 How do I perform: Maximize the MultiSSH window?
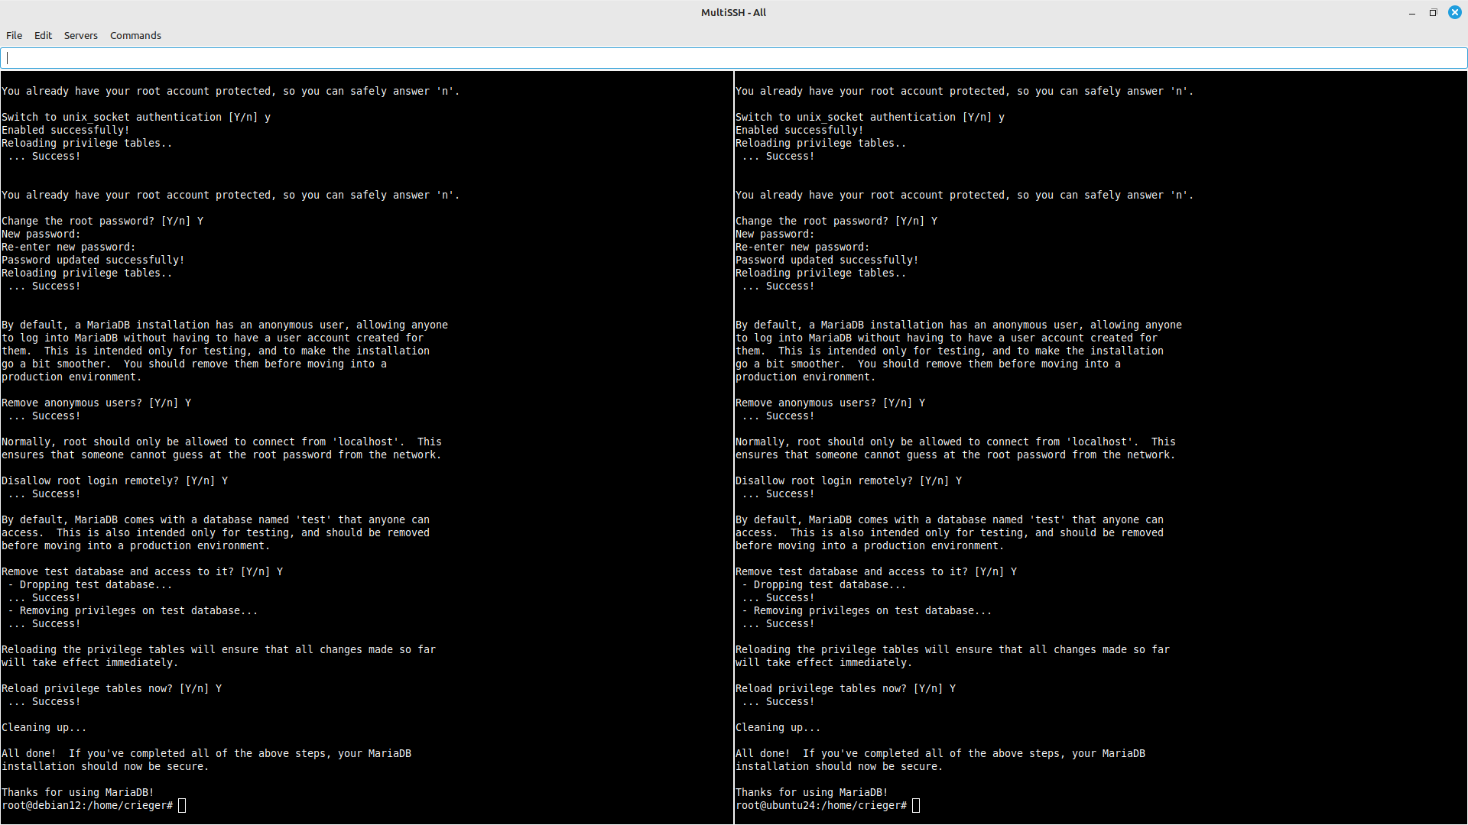[x=1433, y=12]
